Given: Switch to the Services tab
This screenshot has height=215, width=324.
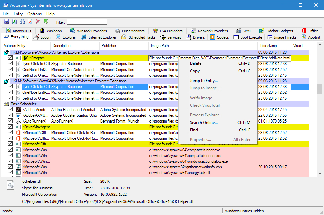Looking at the screenshot, I should (171, 37).
